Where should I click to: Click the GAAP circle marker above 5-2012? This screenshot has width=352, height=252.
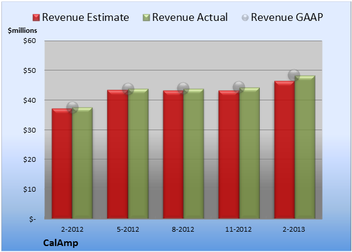pos(128,89)
